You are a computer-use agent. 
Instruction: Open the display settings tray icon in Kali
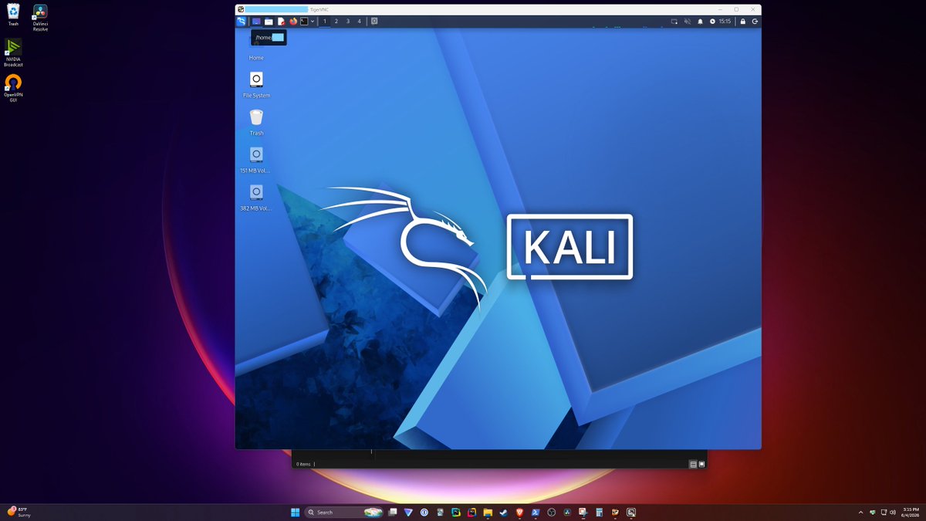pos(674,22)
